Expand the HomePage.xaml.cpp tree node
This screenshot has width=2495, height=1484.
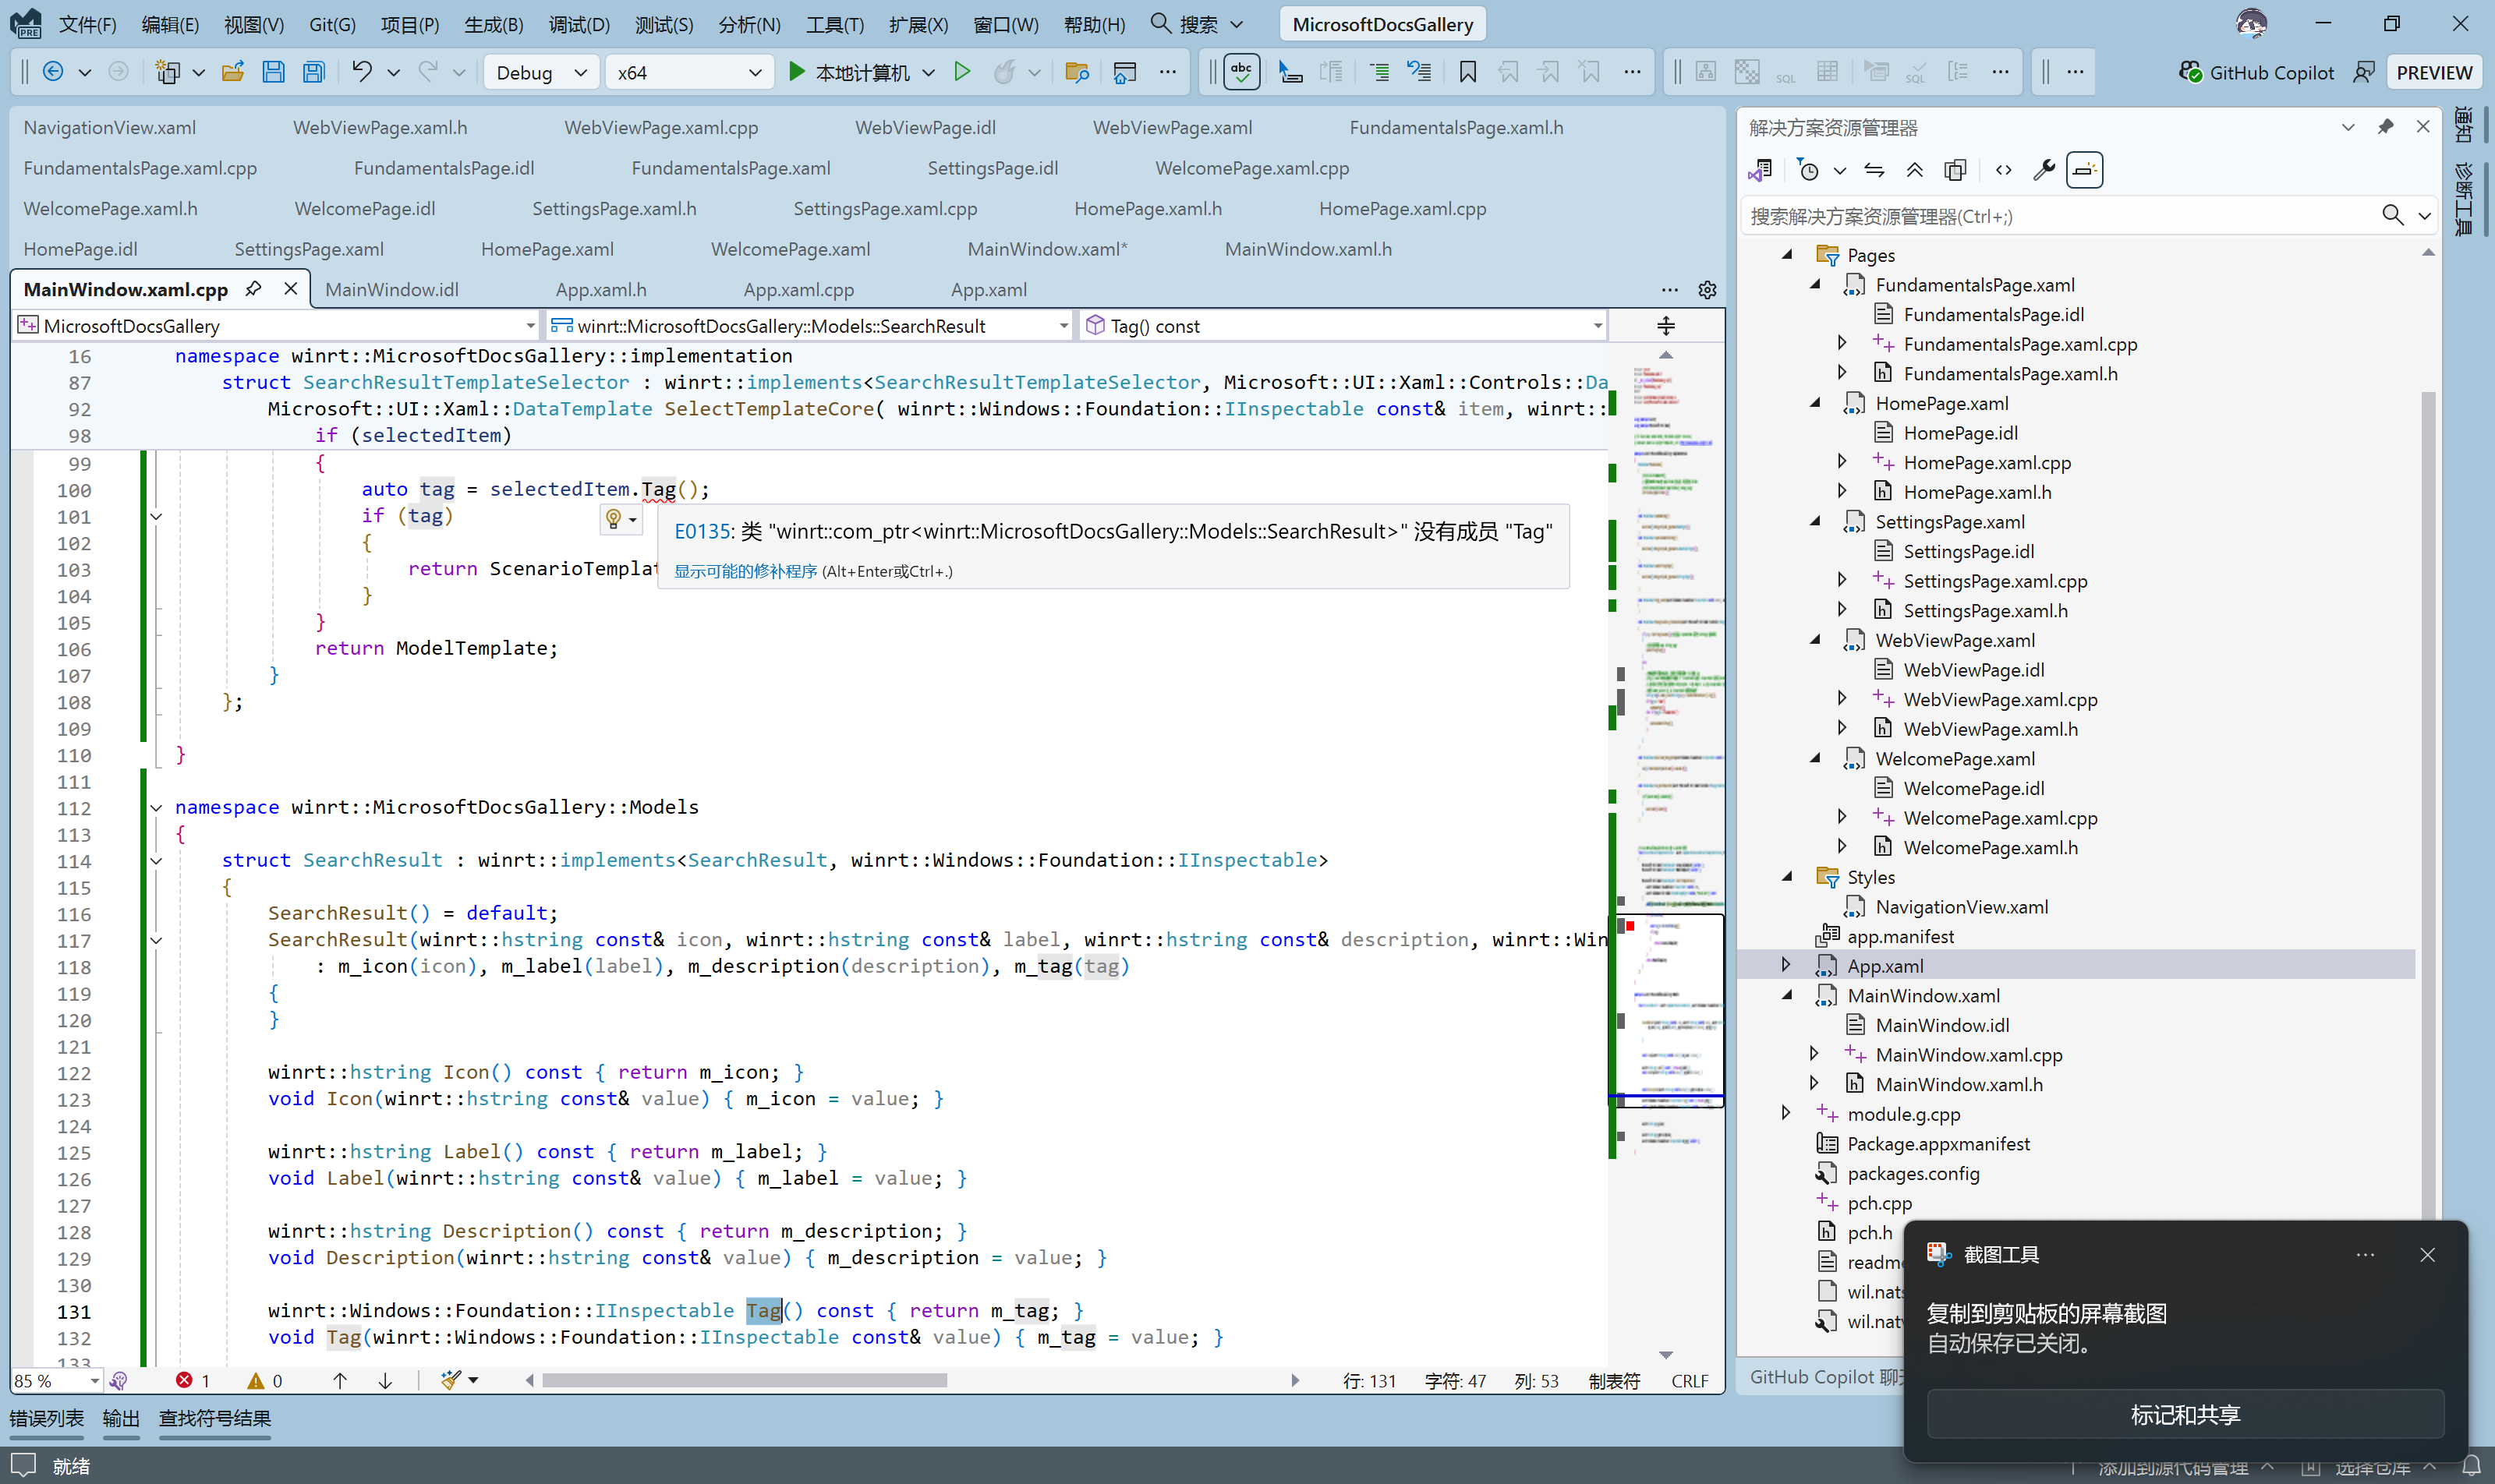tap(1842, 461)
